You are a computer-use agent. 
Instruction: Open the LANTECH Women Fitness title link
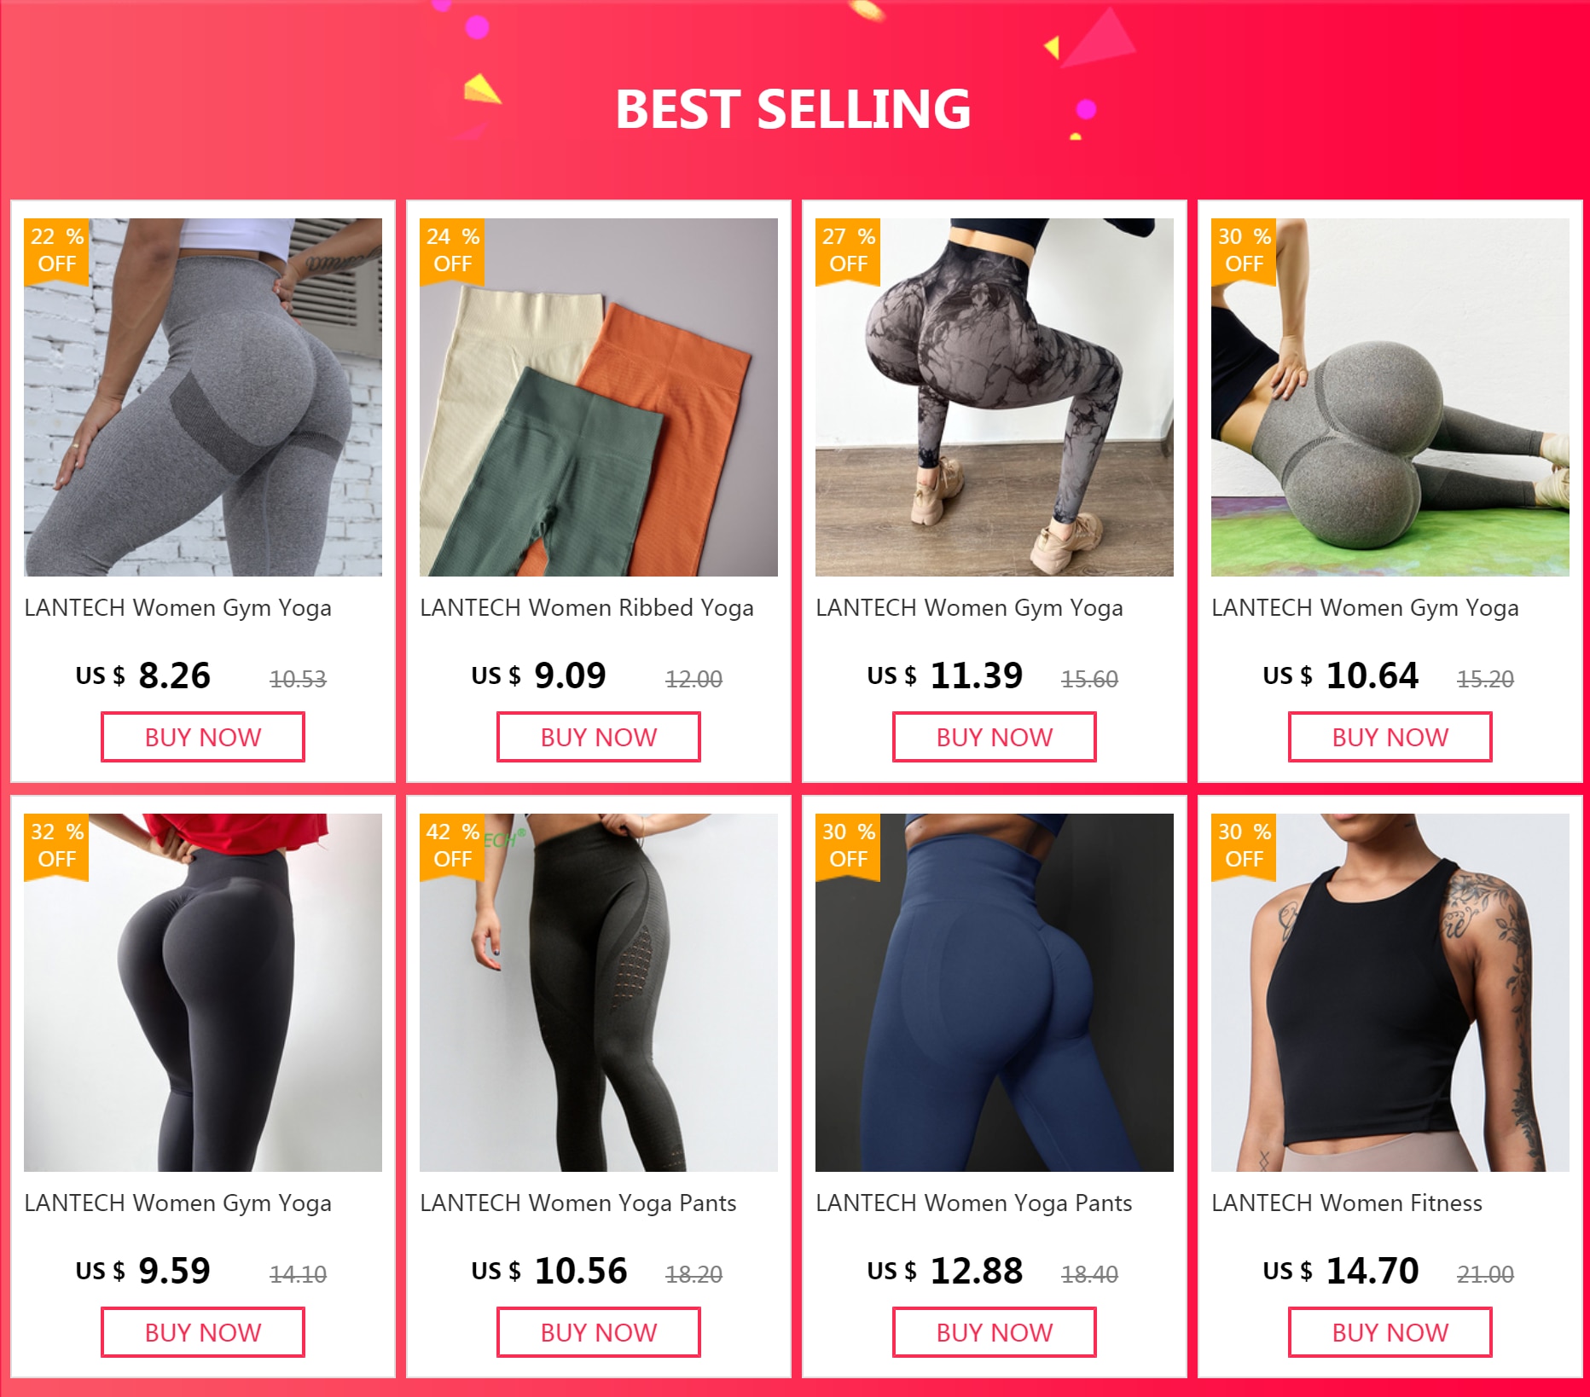pos(1347,1203)
